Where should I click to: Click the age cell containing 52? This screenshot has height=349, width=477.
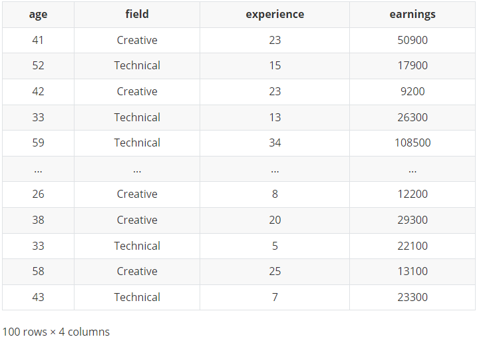(x=38, y=65)
